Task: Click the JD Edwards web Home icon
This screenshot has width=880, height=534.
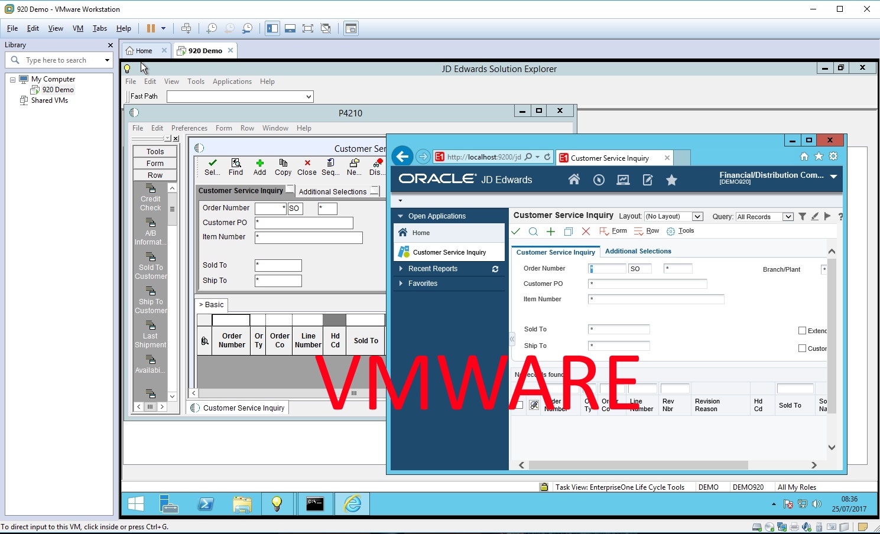Action: [574, 180]
